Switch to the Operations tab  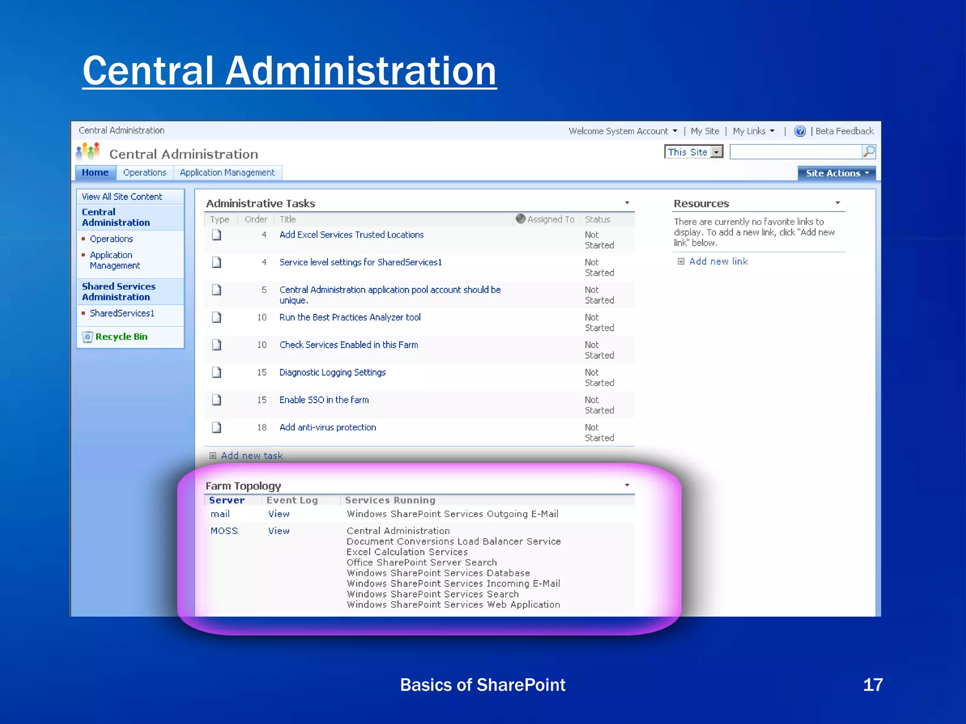click(144, 173)
